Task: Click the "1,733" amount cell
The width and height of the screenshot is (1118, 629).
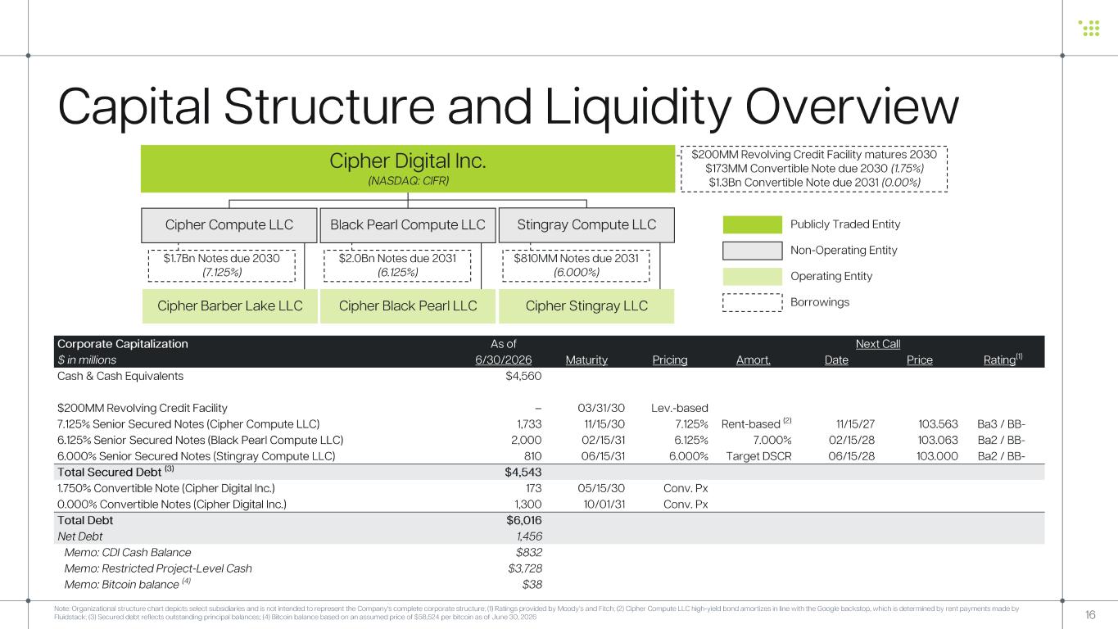Action: pos(528,423)
